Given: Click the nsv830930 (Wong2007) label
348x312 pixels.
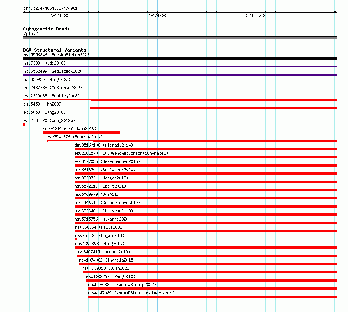Looking at the screenshot, I should tap(47, 79).
